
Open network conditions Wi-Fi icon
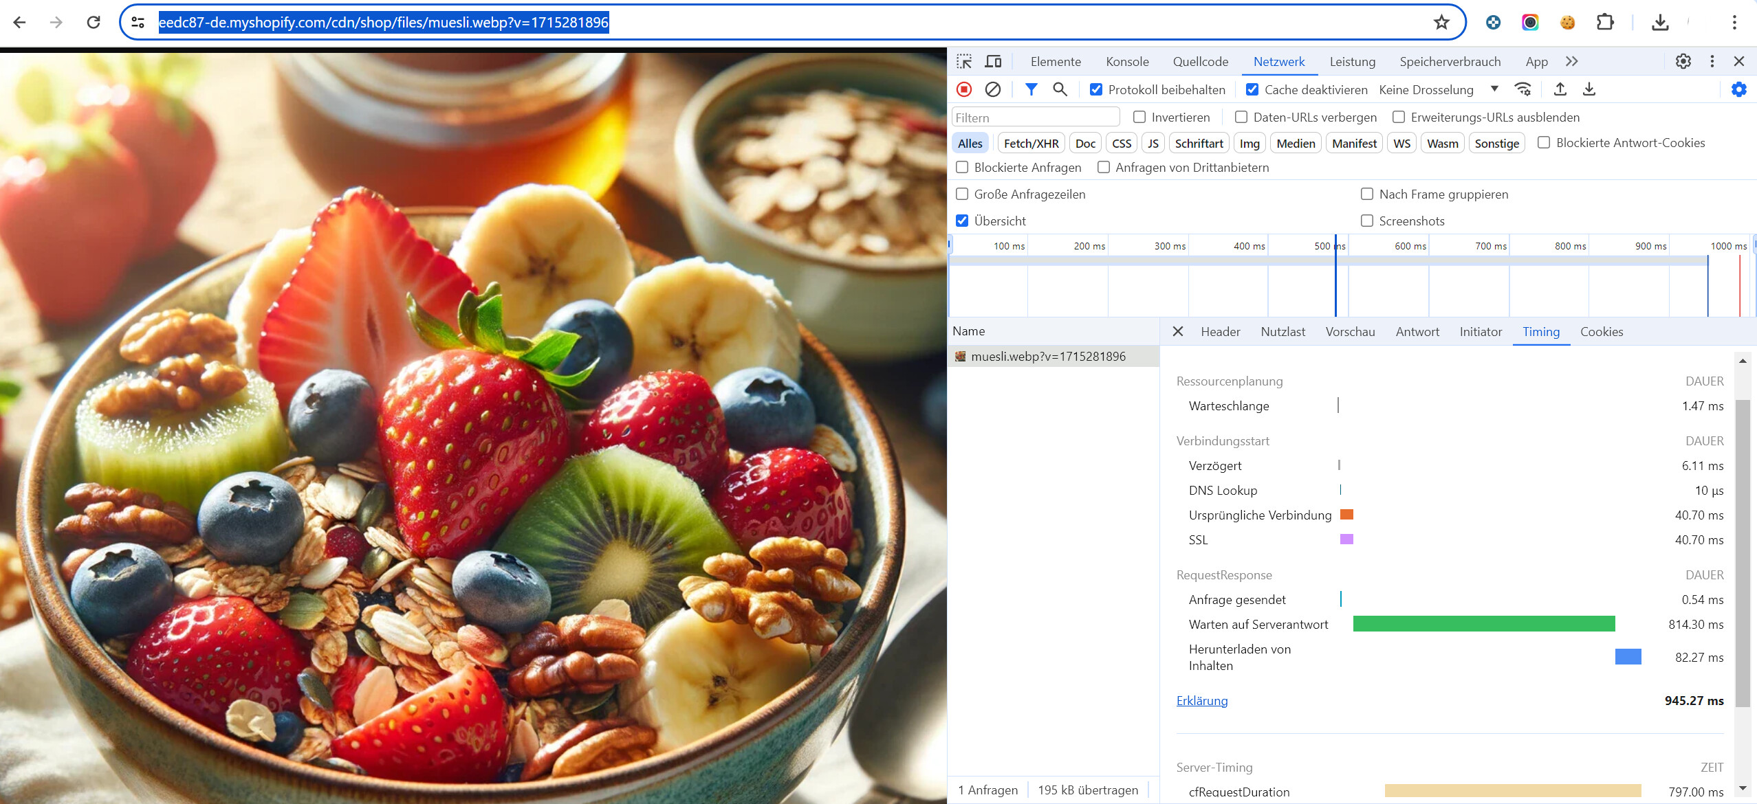tap(1523, 89)
